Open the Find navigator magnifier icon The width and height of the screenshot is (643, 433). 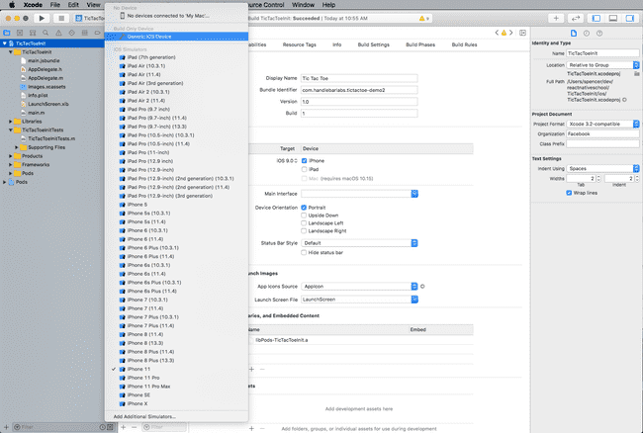46,33
